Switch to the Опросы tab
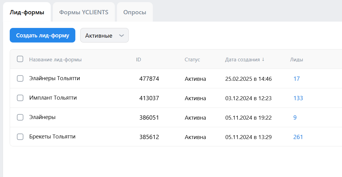This screenshot has height=177, width=342. click(x=135, y=12)
